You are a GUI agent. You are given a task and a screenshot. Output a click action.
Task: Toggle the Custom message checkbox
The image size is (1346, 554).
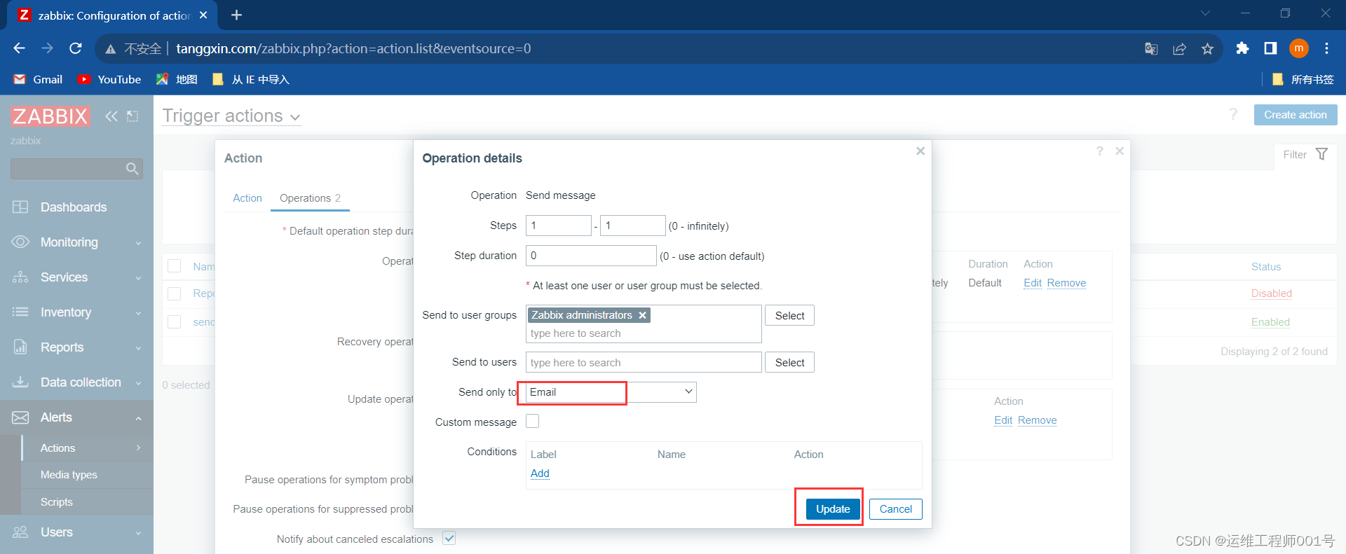[x=533, y=421]
